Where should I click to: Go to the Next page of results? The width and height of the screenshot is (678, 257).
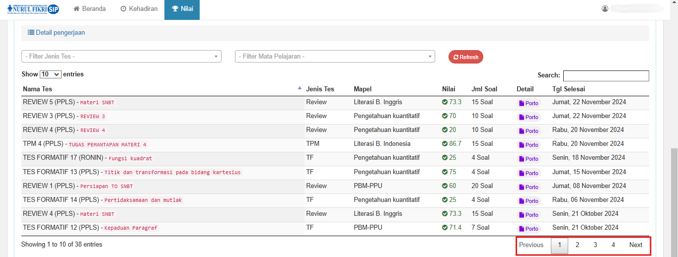[635, 245]
